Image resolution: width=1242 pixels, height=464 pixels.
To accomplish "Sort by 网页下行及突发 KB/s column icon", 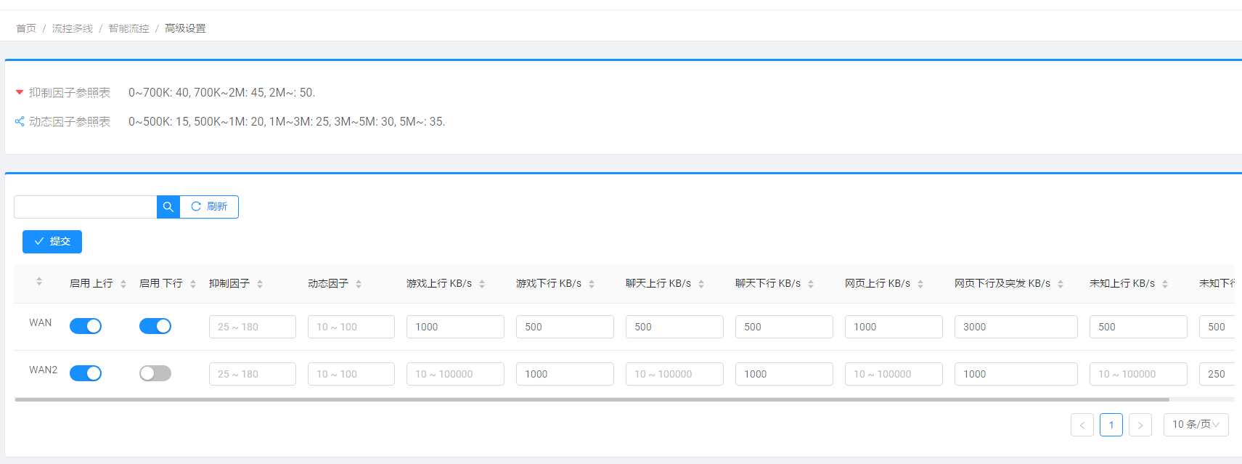I will pos(1061,284).
